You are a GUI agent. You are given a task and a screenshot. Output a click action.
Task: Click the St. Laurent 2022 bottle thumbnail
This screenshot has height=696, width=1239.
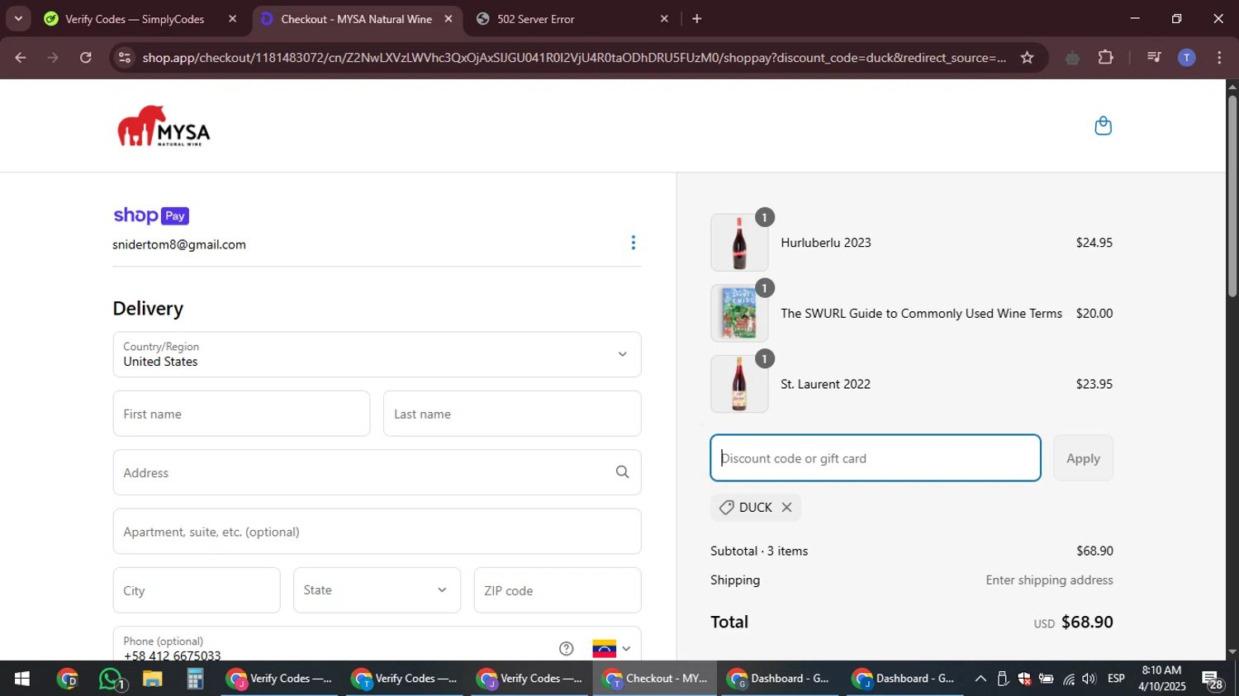pos(739,384)
